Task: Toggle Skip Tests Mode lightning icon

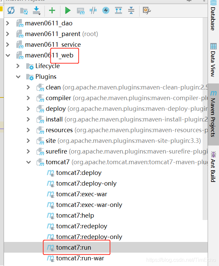Action: 106,11
